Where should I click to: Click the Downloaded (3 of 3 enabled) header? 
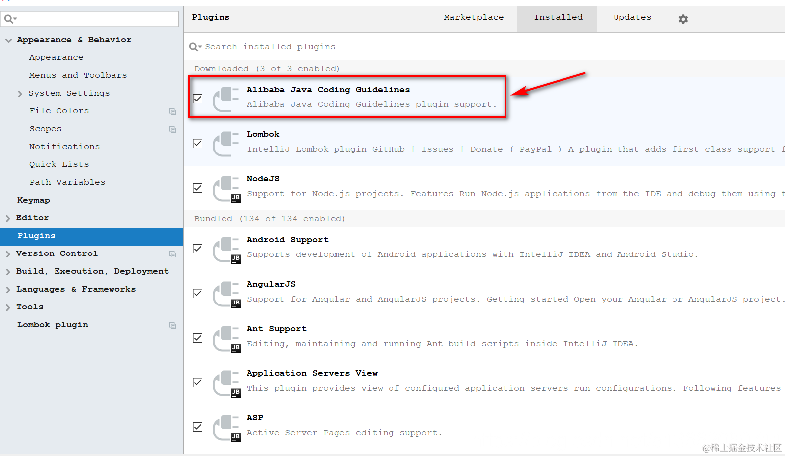[267, 69]
